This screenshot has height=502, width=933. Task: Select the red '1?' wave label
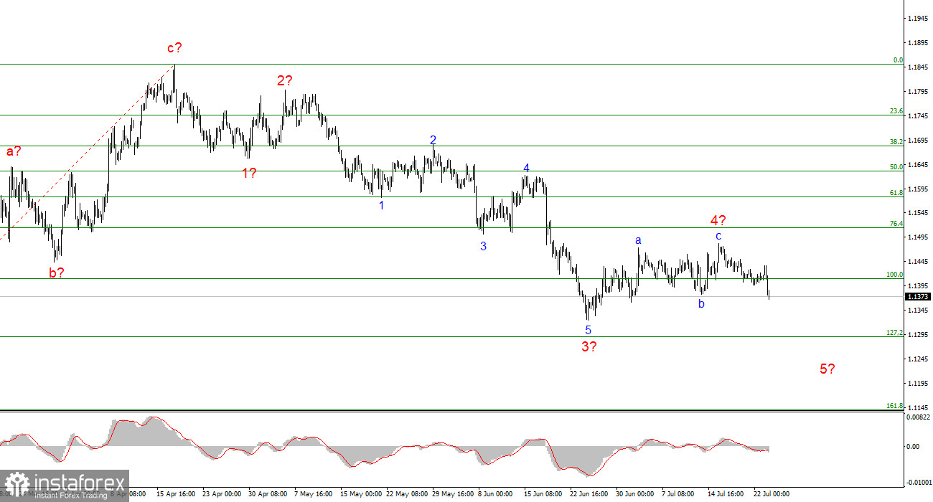click(x=249, y=173)
